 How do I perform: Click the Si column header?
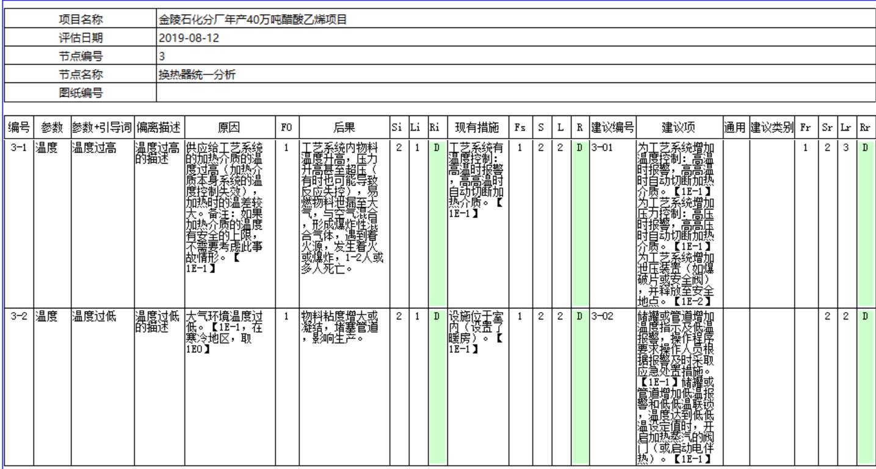[x=397, y=128]
